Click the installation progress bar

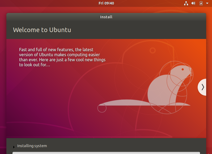(x=106, y=153)
